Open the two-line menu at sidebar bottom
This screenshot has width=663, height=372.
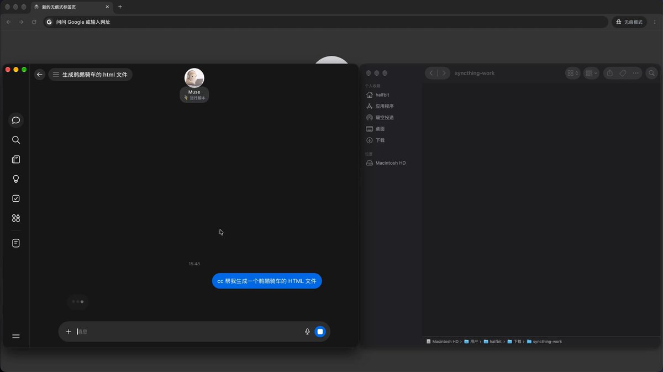[x=16, y=336]
